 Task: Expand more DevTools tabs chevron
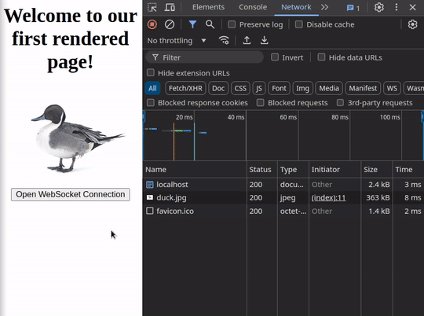coord(324,7)
